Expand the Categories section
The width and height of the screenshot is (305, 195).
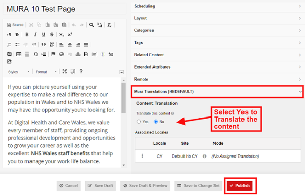pyautogui.click(x=218, y=30)
